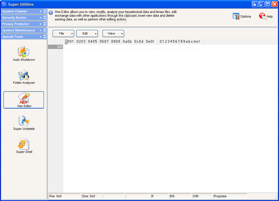Open the View dropdown button
279x201 pixels.
point(113,33)
